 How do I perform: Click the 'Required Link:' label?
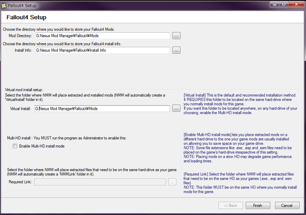[20, 182]
